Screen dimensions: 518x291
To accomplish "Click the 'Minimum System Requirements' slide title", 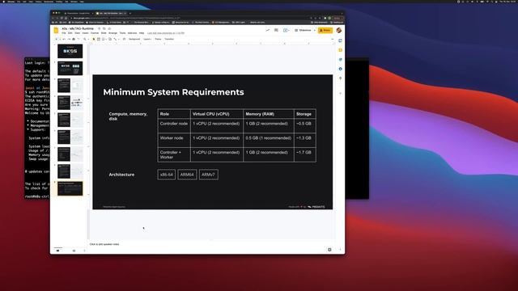I will (173, 92).
